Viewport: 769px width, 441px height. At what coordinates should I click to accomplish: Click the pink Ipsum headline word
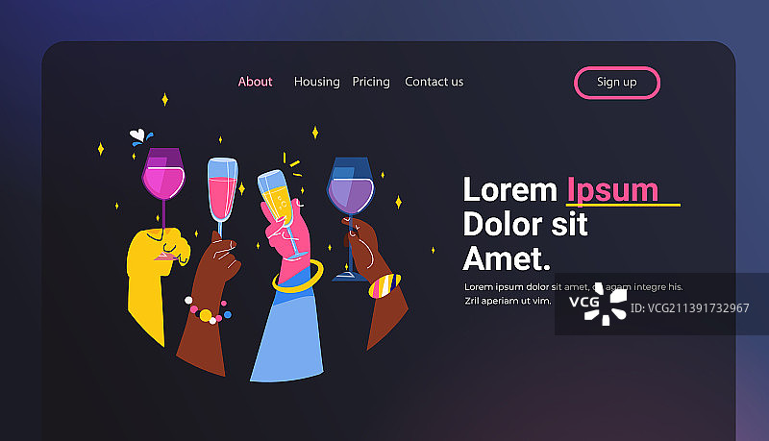[x=612, y=190]
